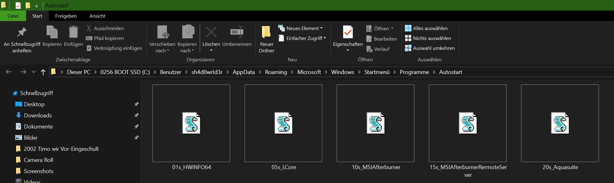Expand the Eigenschaften dropdown arrow
The image size is (614, 183).
click(348, 50)
